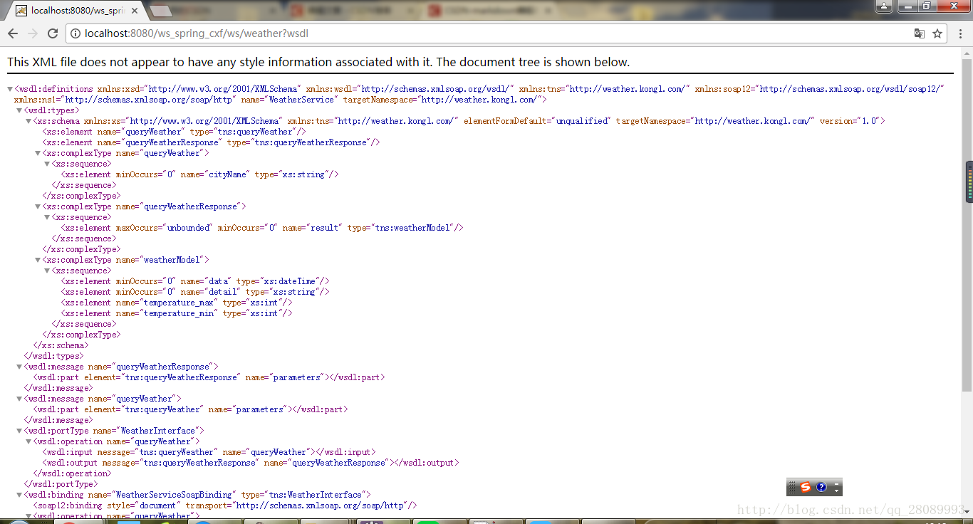Collapse the wsdl:definitions root node

(10, 89)
